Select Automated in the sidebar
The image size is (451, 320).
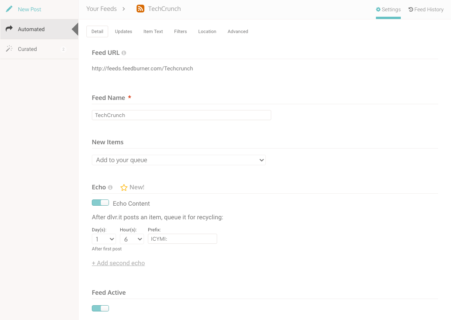[39, 29]
